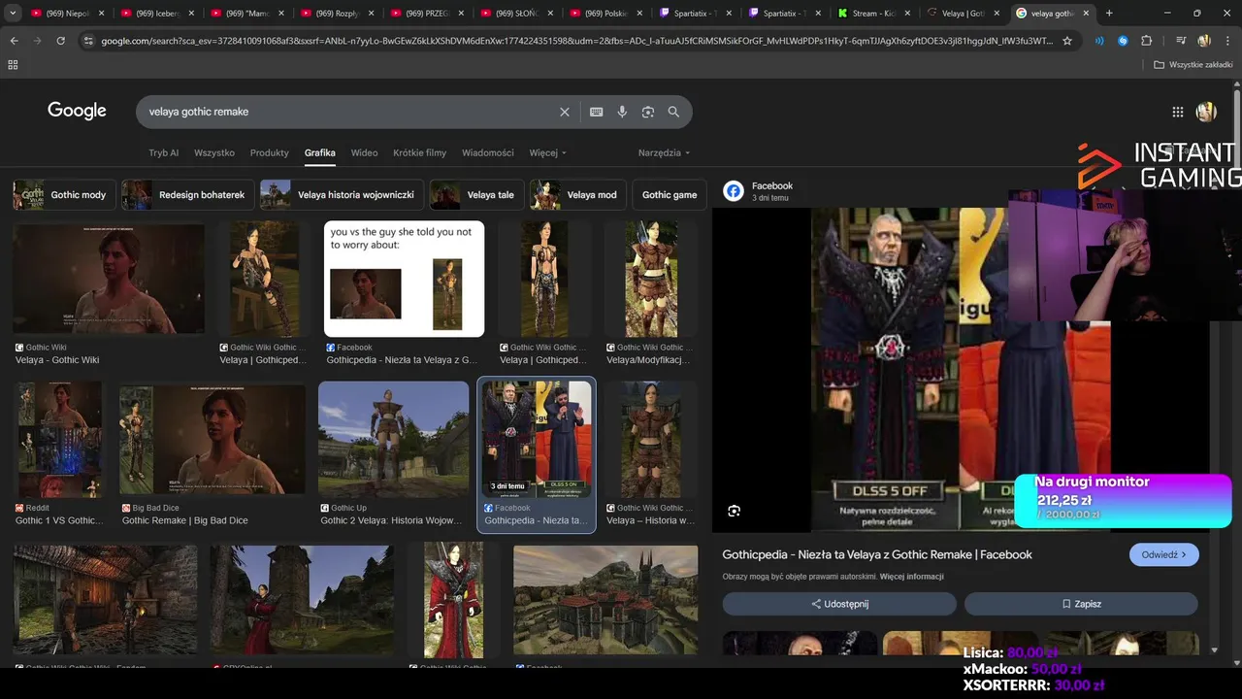The height and width of the screenshot is (699, 1242).
Task: Open the Wiadomości tab
Action: (488, 152)
